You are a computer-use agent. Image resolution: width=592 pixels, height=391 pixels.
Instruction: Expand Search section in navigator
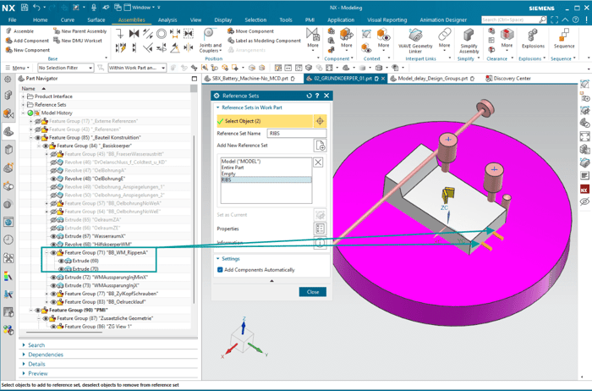[24, 345]
